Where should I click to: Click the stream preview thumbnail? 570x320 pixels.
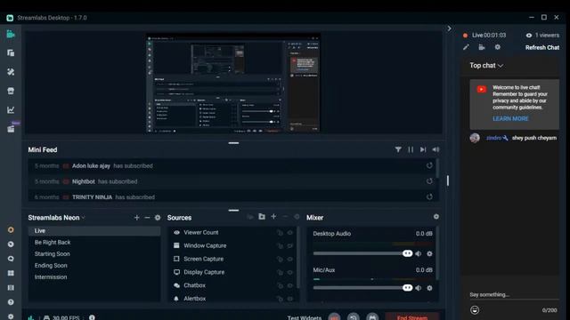233,84
